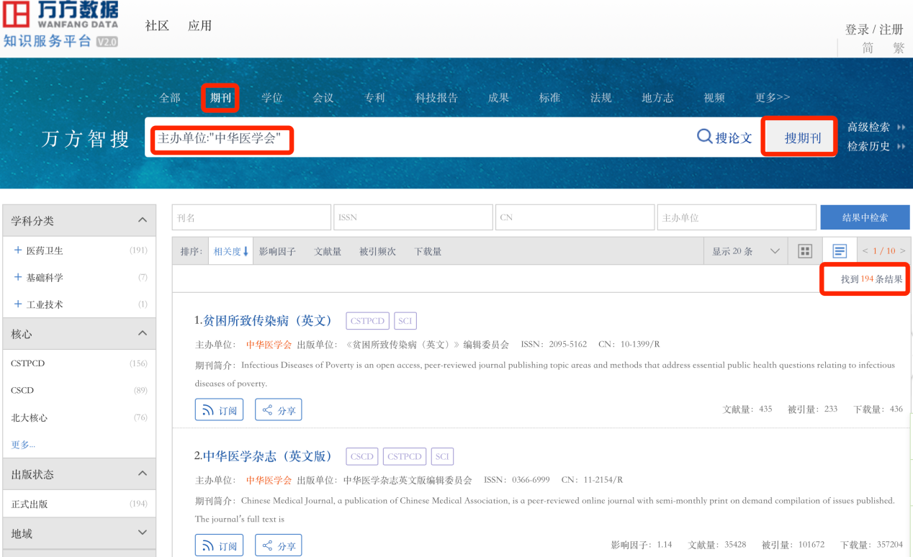Sort results by 下载量
Screen dimensions: 913x557
coord(428,251)
